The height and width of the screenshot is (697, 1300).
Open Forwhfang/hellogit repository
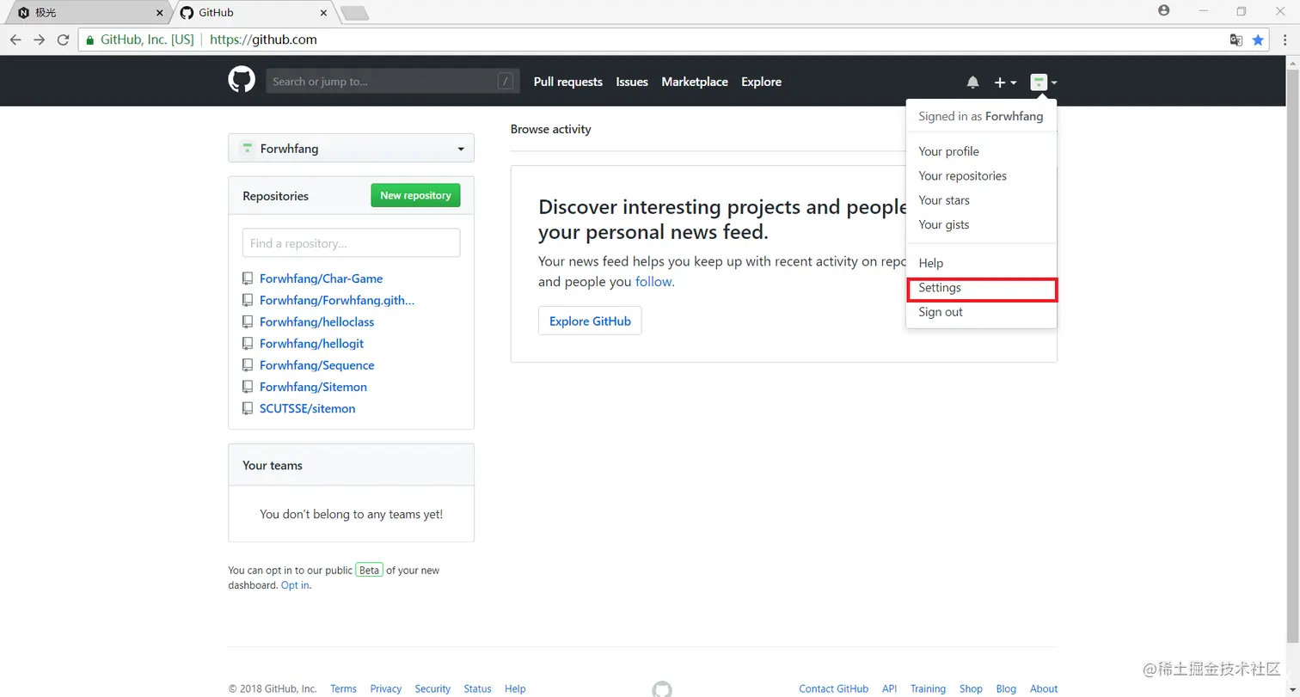click(312, 343)
